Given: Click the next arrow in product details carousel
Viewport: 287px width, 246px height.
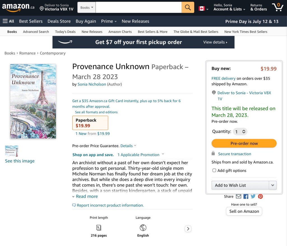Looking at the screenshot, I should click(x=188, y=229).
